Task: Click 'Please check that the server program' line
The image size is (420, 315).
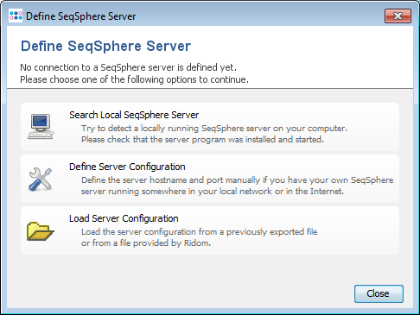Action: [x=202, y=140]
